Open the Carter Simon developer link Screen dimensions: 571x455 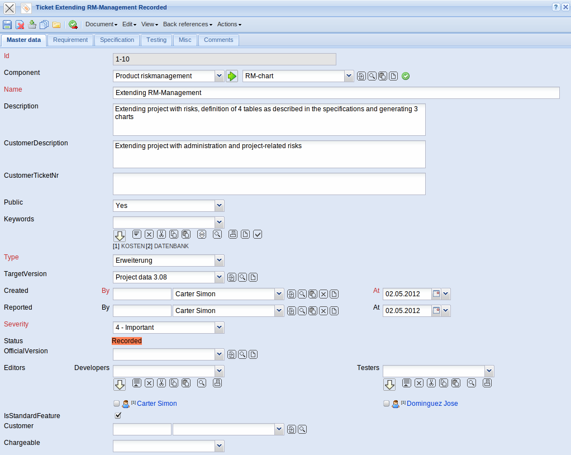157,404
